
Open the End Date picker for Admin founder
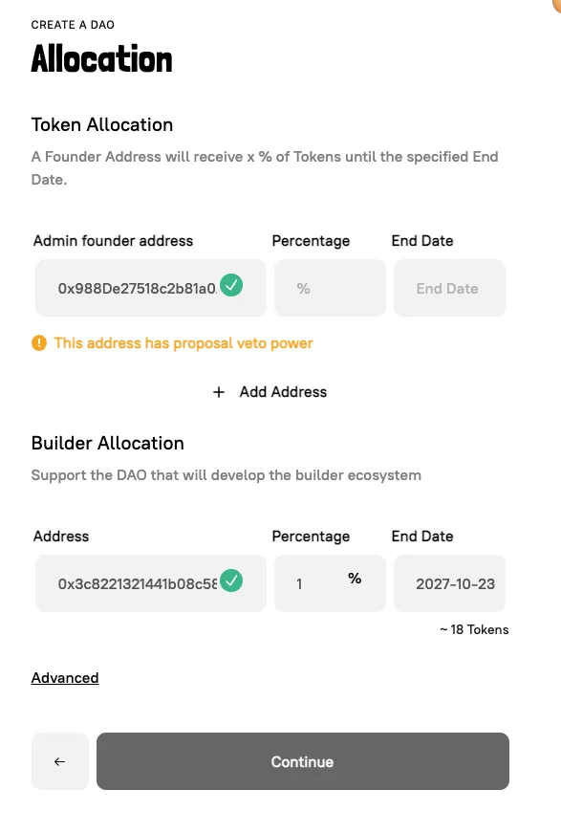[449, 287]
